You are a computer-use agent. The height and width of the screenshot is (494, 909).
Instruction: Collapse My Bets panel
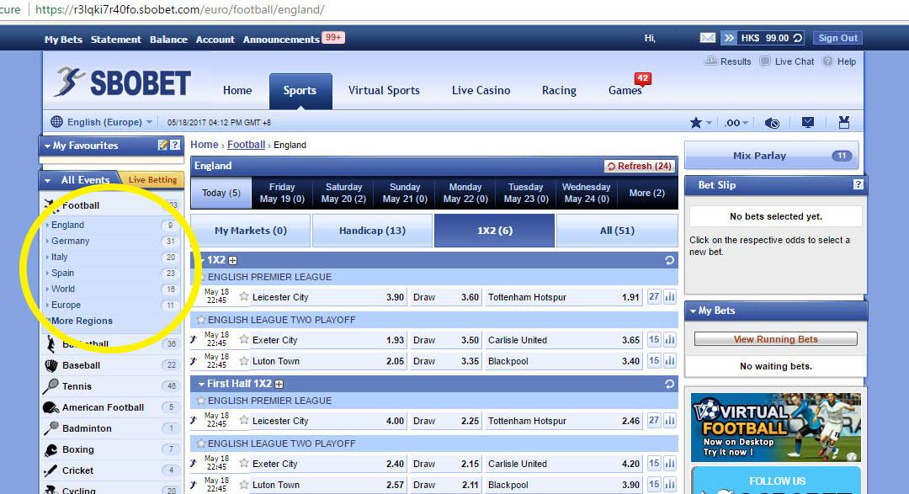tap(693, 311)
